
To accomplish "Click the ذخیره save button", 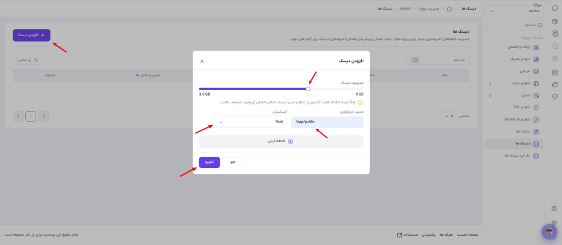I will coord(209,162).
